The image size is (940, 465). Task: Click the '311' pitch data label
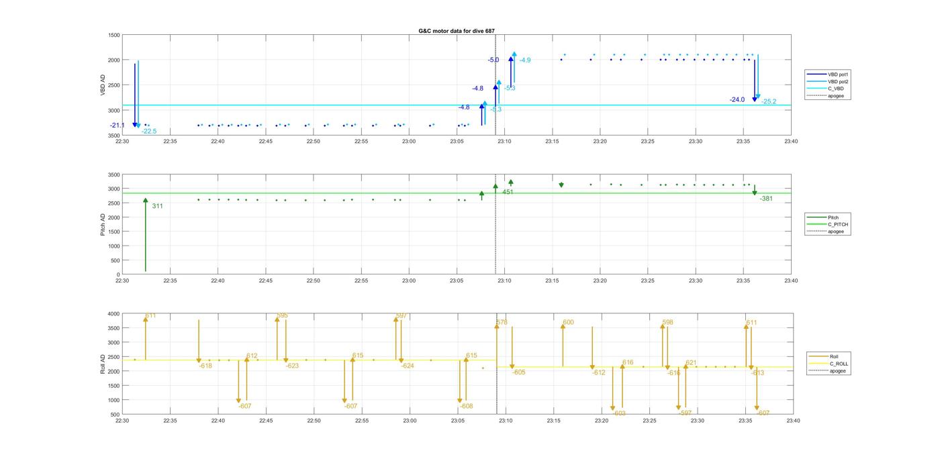pyautogui.click(x=157, y=206)
